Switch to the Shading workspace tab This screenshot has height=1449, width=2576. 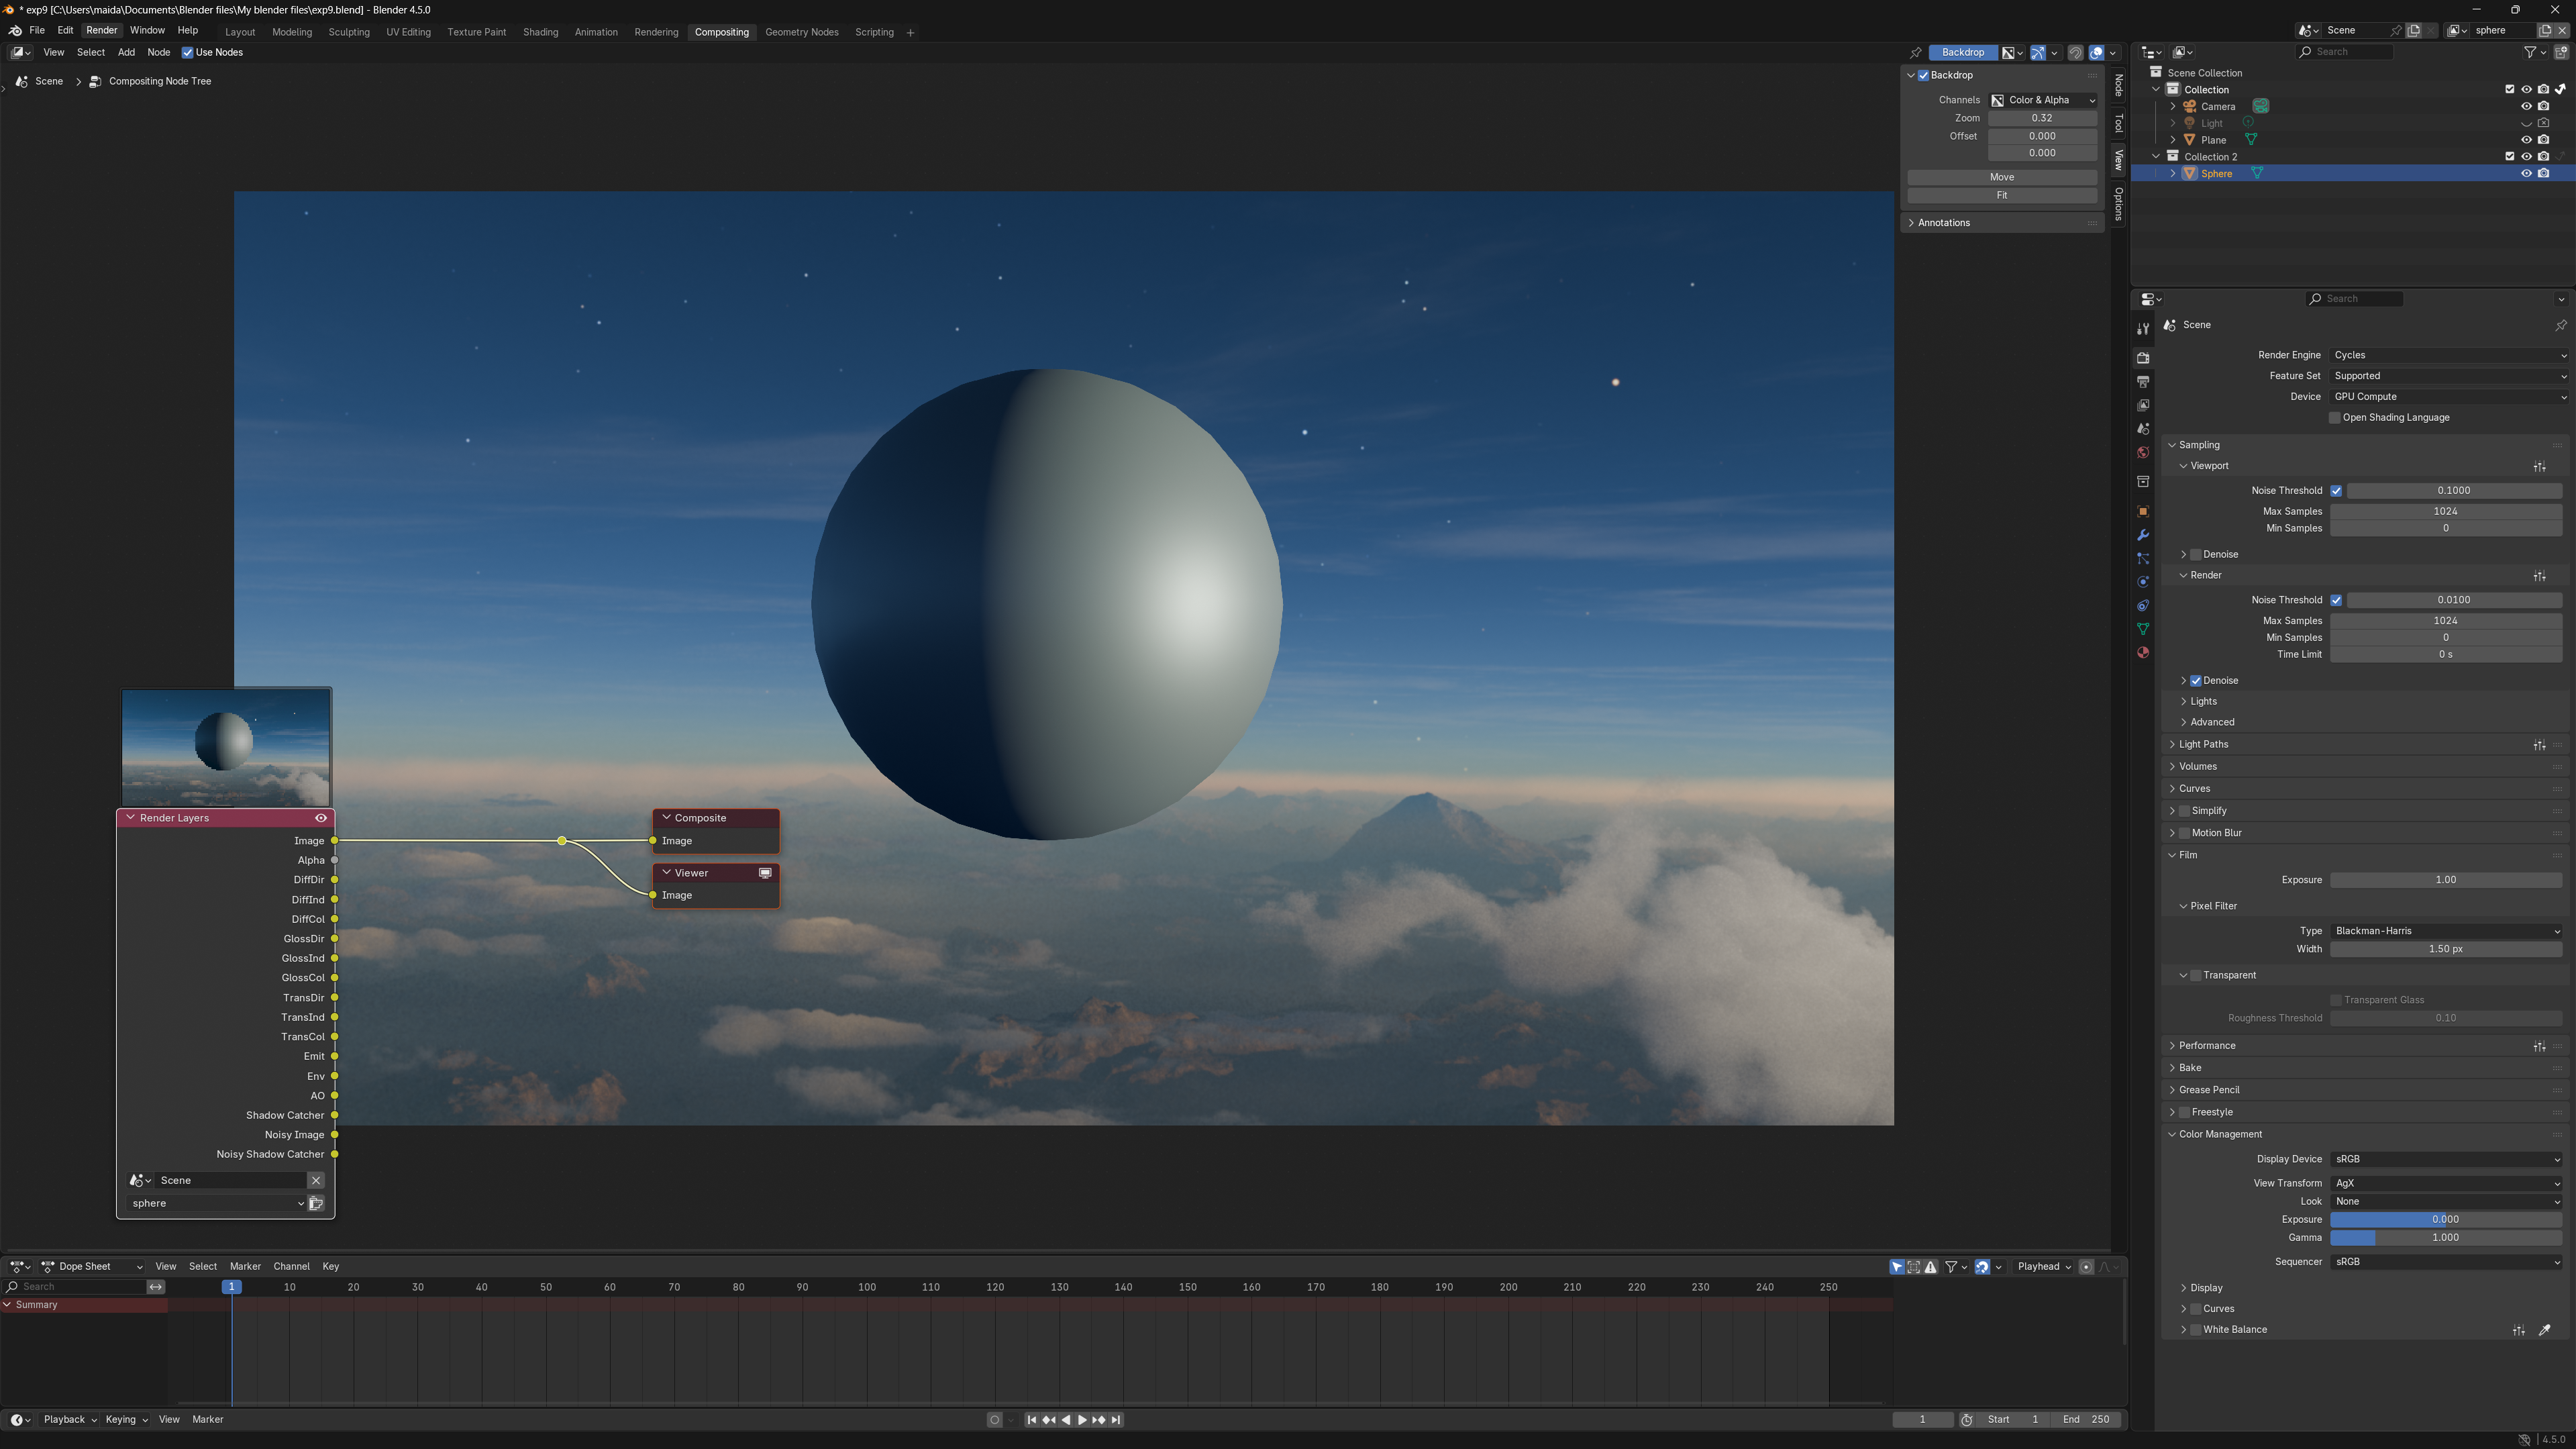click(x=540, y=32)
